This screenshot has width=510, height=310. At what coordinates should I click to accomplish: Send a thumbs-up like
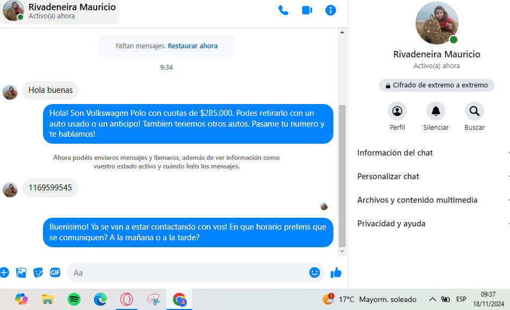(336, 272)
